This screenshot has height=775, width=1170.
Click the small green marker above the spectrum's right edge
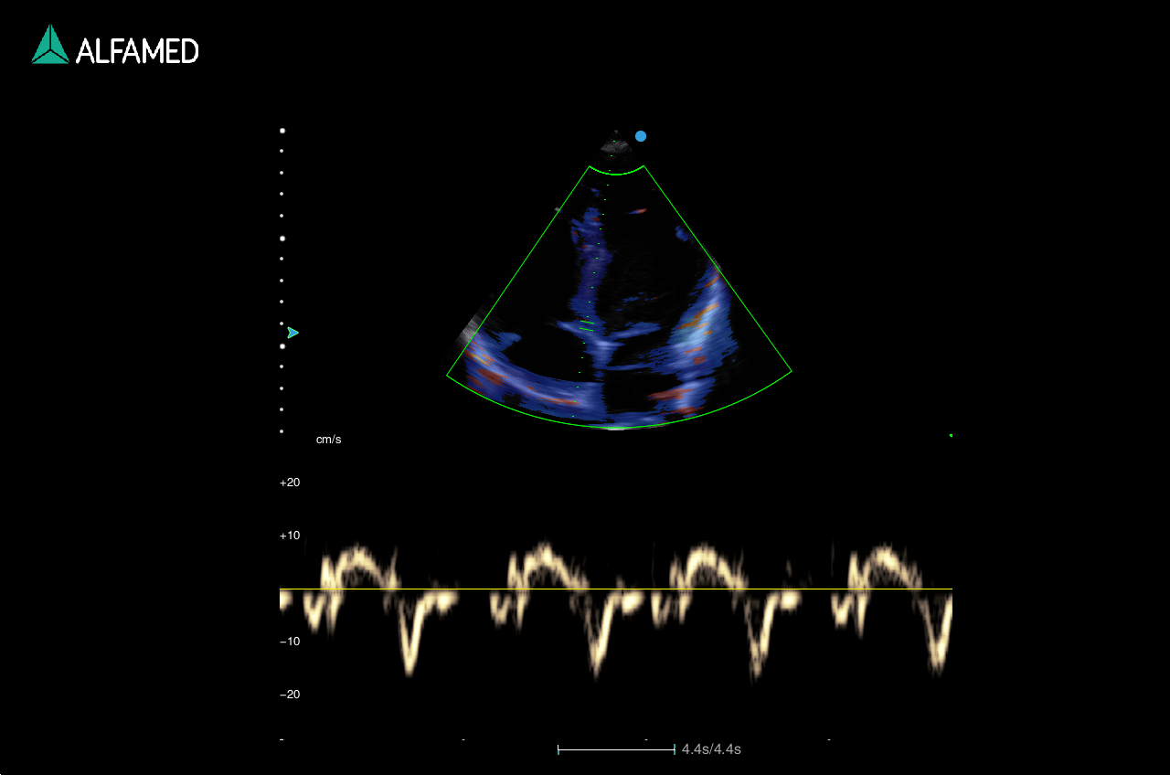coord(951,436)
